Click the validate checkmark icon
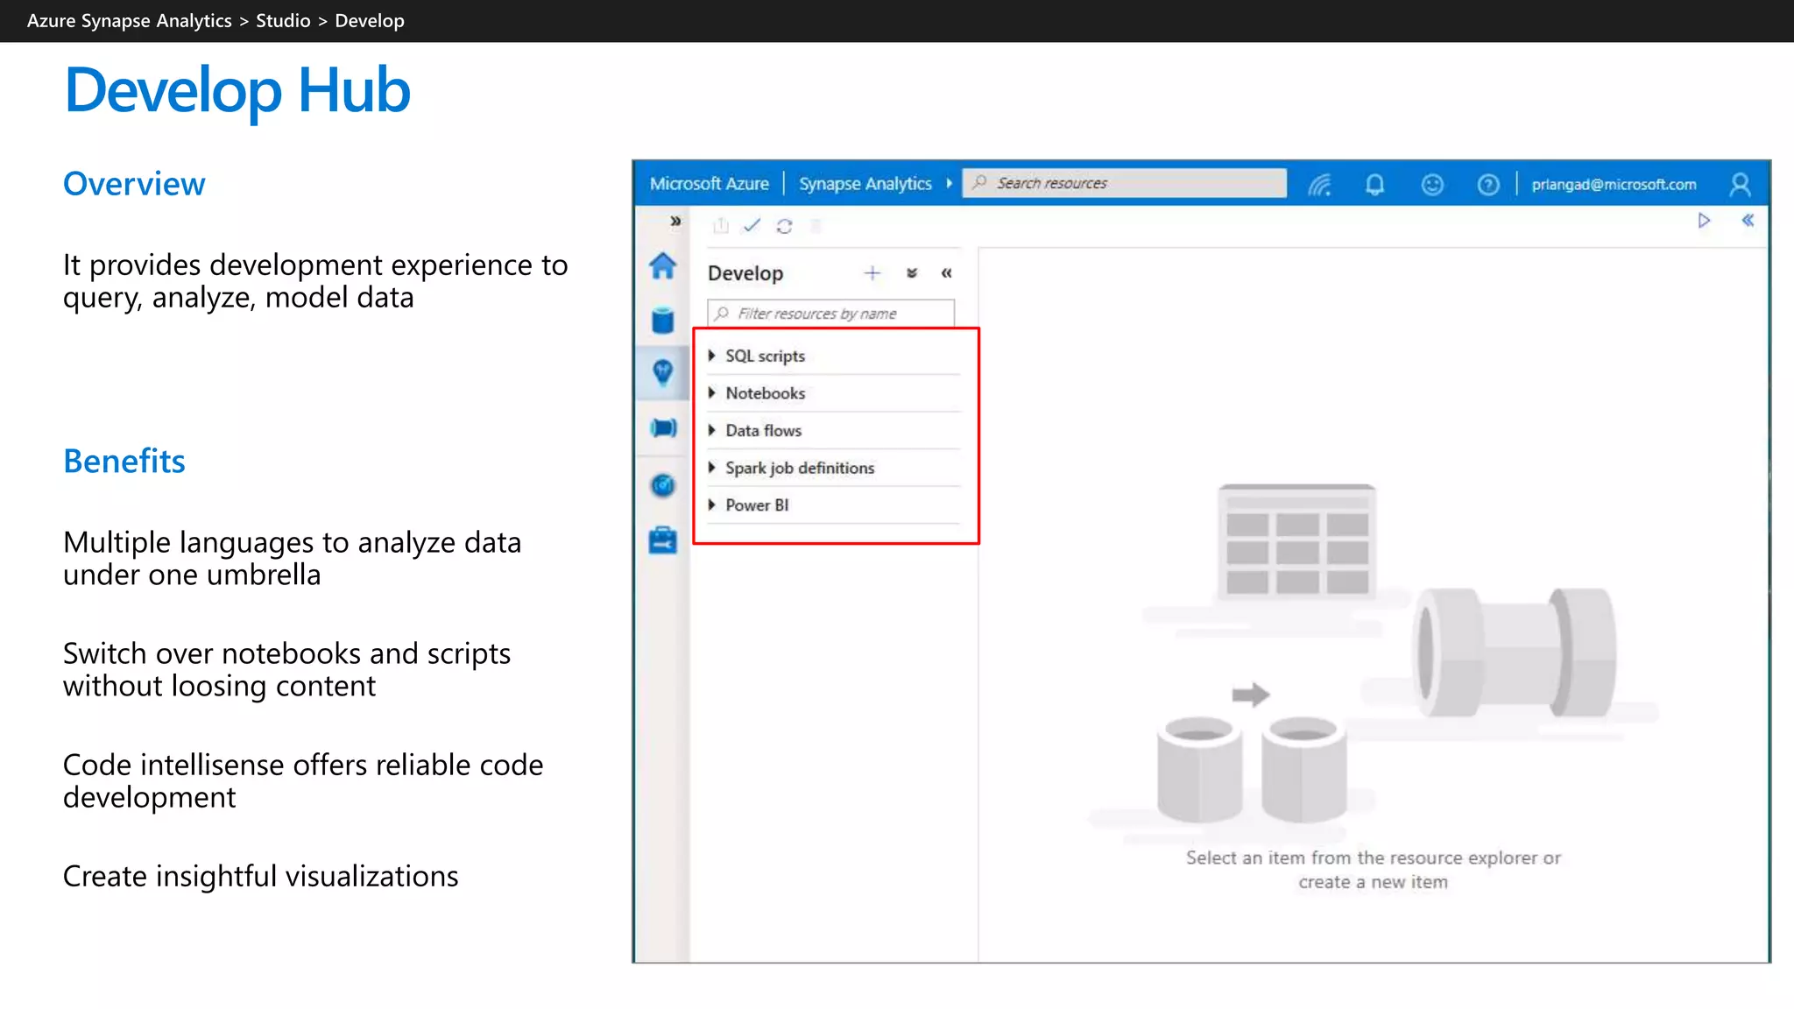Image resolution: width=1794 pixels, height=1009 pixels. pos(752,226)
